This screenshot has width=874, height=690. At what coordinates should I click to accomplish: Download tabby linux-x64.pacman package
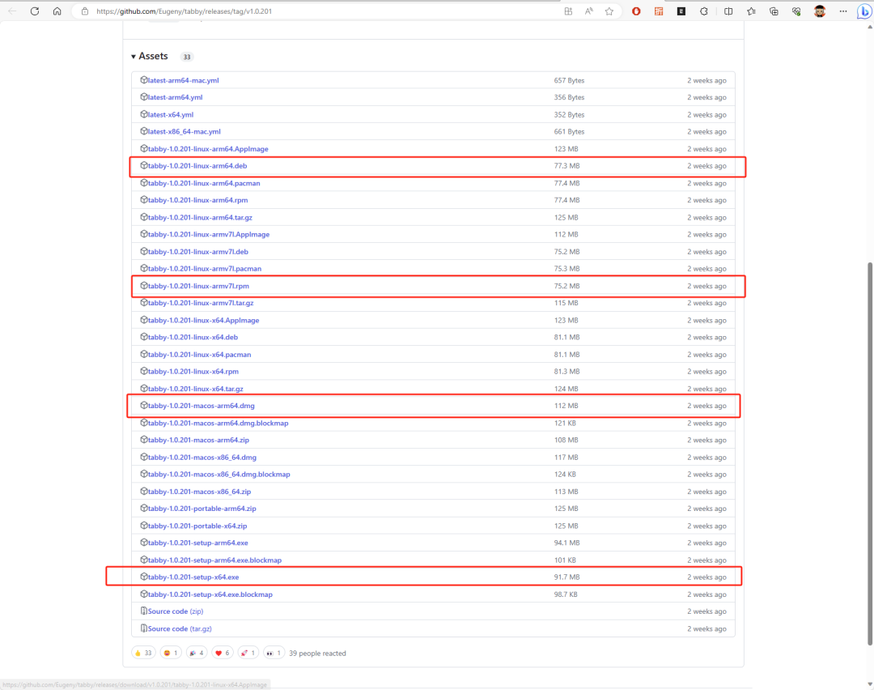pos(200,354)
